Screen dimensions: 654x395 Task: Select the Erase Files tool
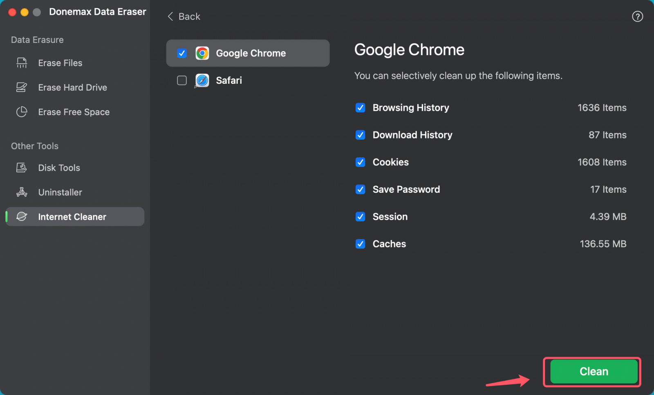click(x=60, y=63)
